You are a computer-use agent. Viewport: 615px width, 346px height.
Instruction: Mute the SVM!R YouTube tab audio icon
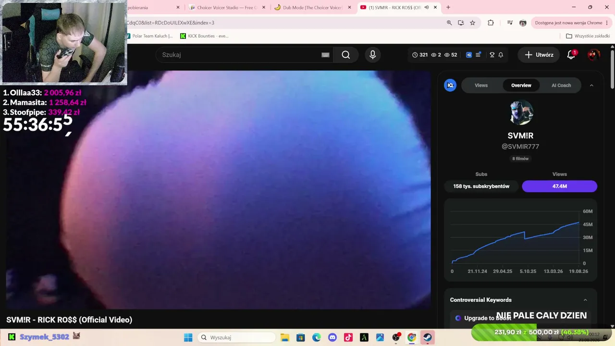(x=426, y=7)
